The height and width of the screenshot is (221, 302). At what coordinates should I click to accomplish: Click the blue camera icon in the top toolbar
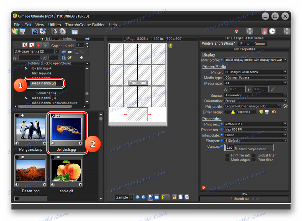[x=35, y=31]
